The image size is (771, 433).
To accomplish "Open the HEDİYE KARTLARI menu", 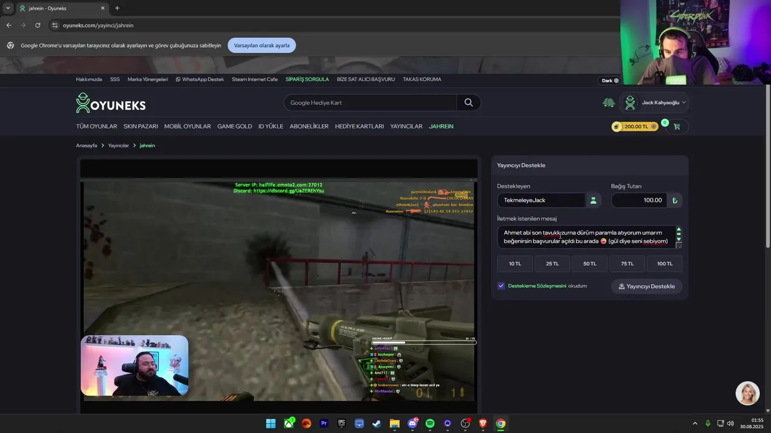I will click(x=360, y=126).
